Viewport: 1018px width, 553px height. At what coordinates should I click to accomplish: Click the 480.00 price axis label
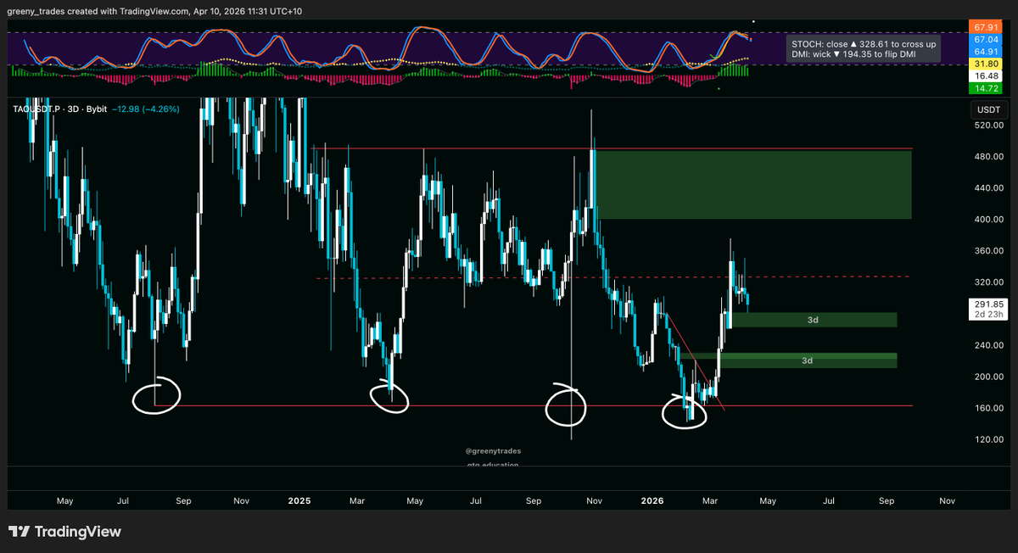(989, 157)
